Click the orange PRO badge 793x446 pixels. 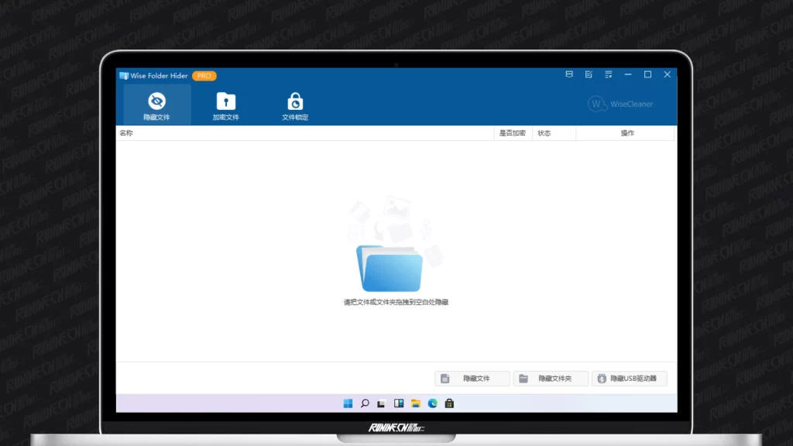coord(204,76)
